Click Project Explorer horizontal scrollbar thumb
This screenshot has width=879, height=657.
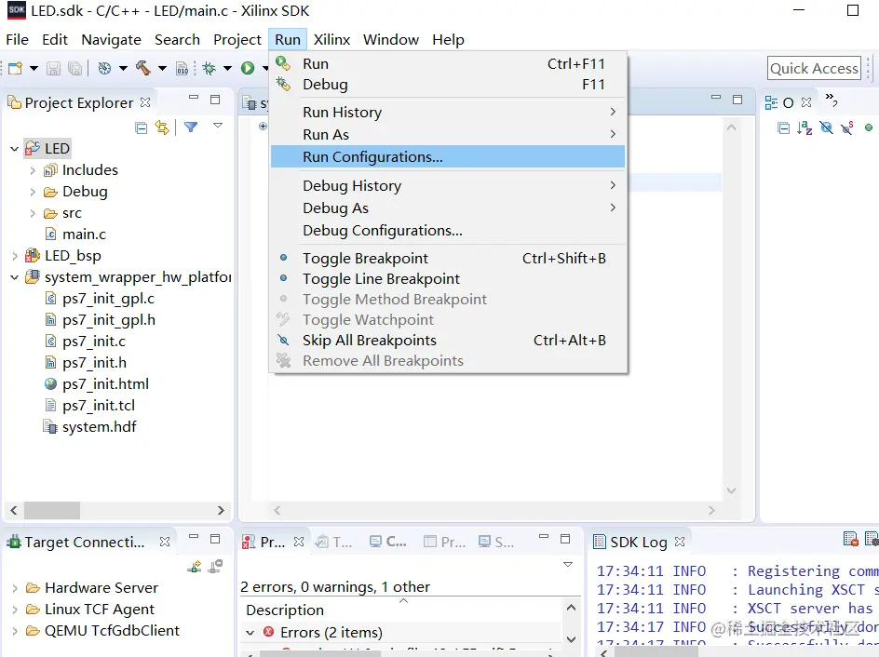52,510
